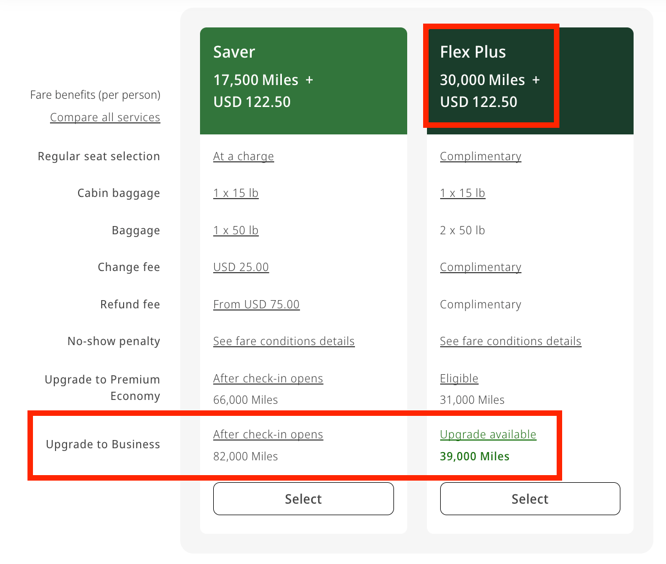This screenshot has height=564, width=666.
Task: Open Flex Plus Complimentary seat selection link
Action: (x=481, y=156)
